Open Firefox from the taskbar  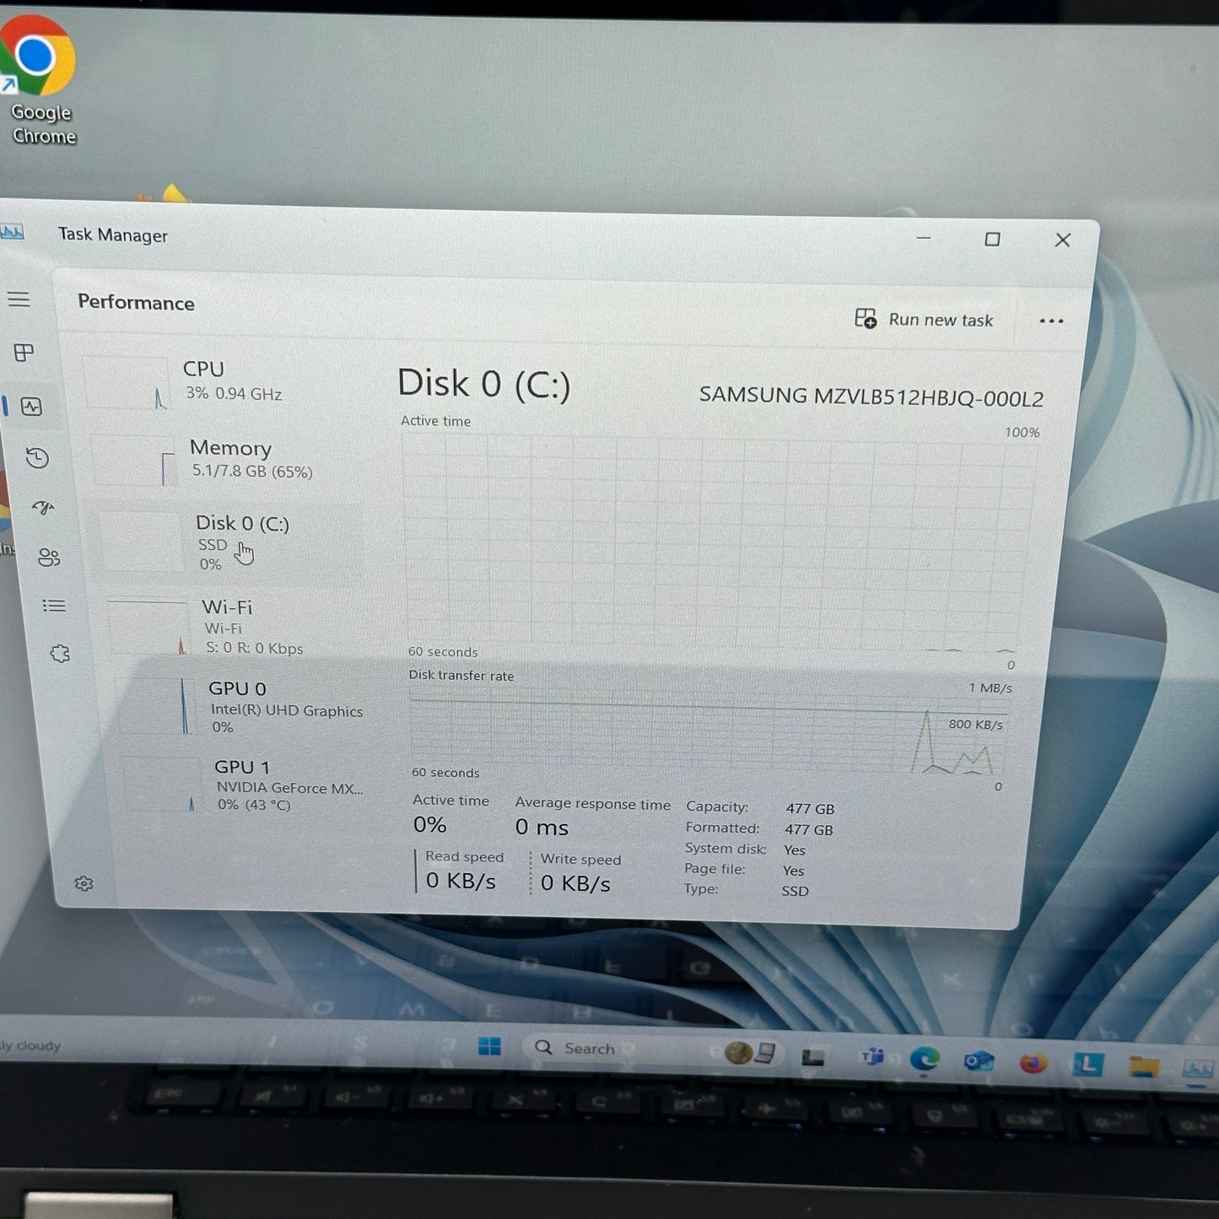point(1033,1063)
